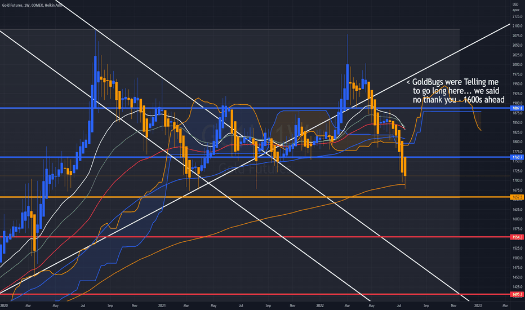Select the blue 1887.8 price tag
The height and width of the screenshot is (310, 525).
[x=517, y=108]
